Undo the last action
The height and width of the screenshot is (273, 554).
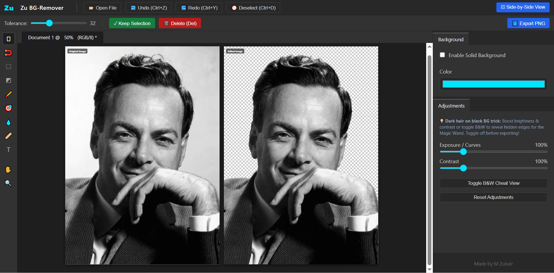(149, 8)
